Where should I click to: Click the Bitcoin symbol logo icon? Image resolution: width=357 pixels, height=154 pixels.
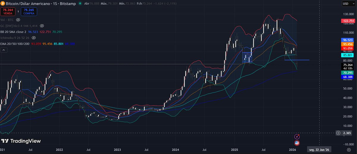(3, 4)
